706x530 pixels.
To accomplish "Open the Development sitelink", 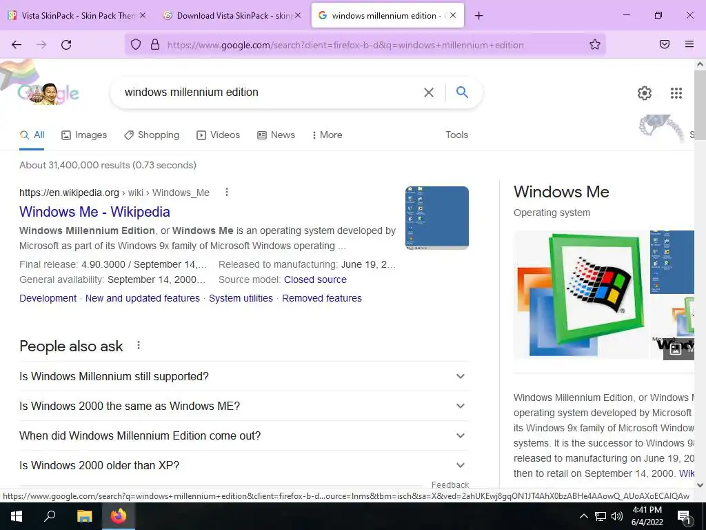I will [x=48, y=298].
